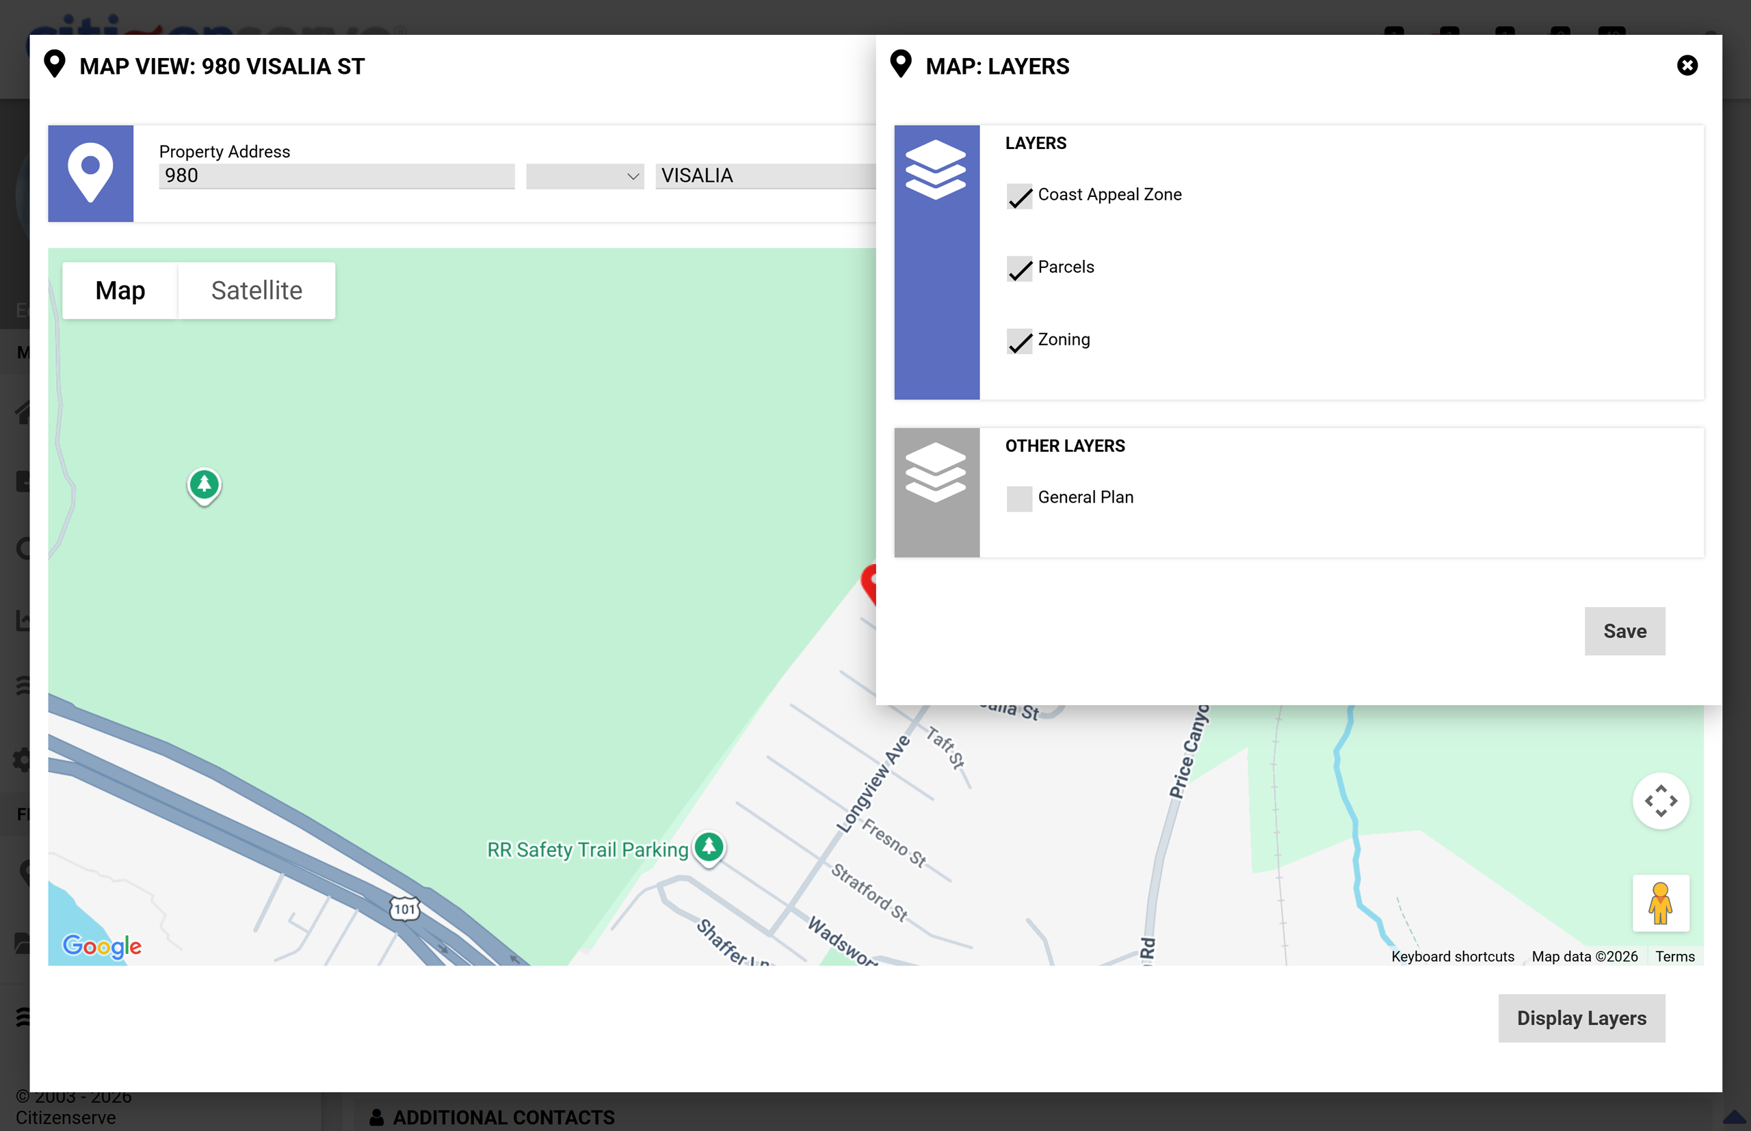Screen dimensions: 1751x1131
Task: Close the Map Layers panel
Action: point(1687,66)
